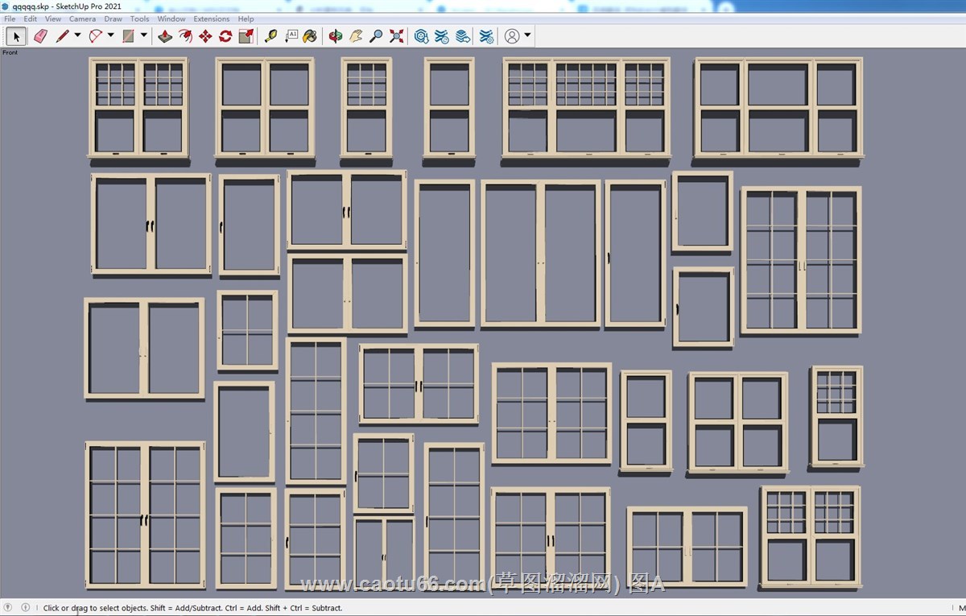
Task: Select the Text label tool
Action: 291,36
